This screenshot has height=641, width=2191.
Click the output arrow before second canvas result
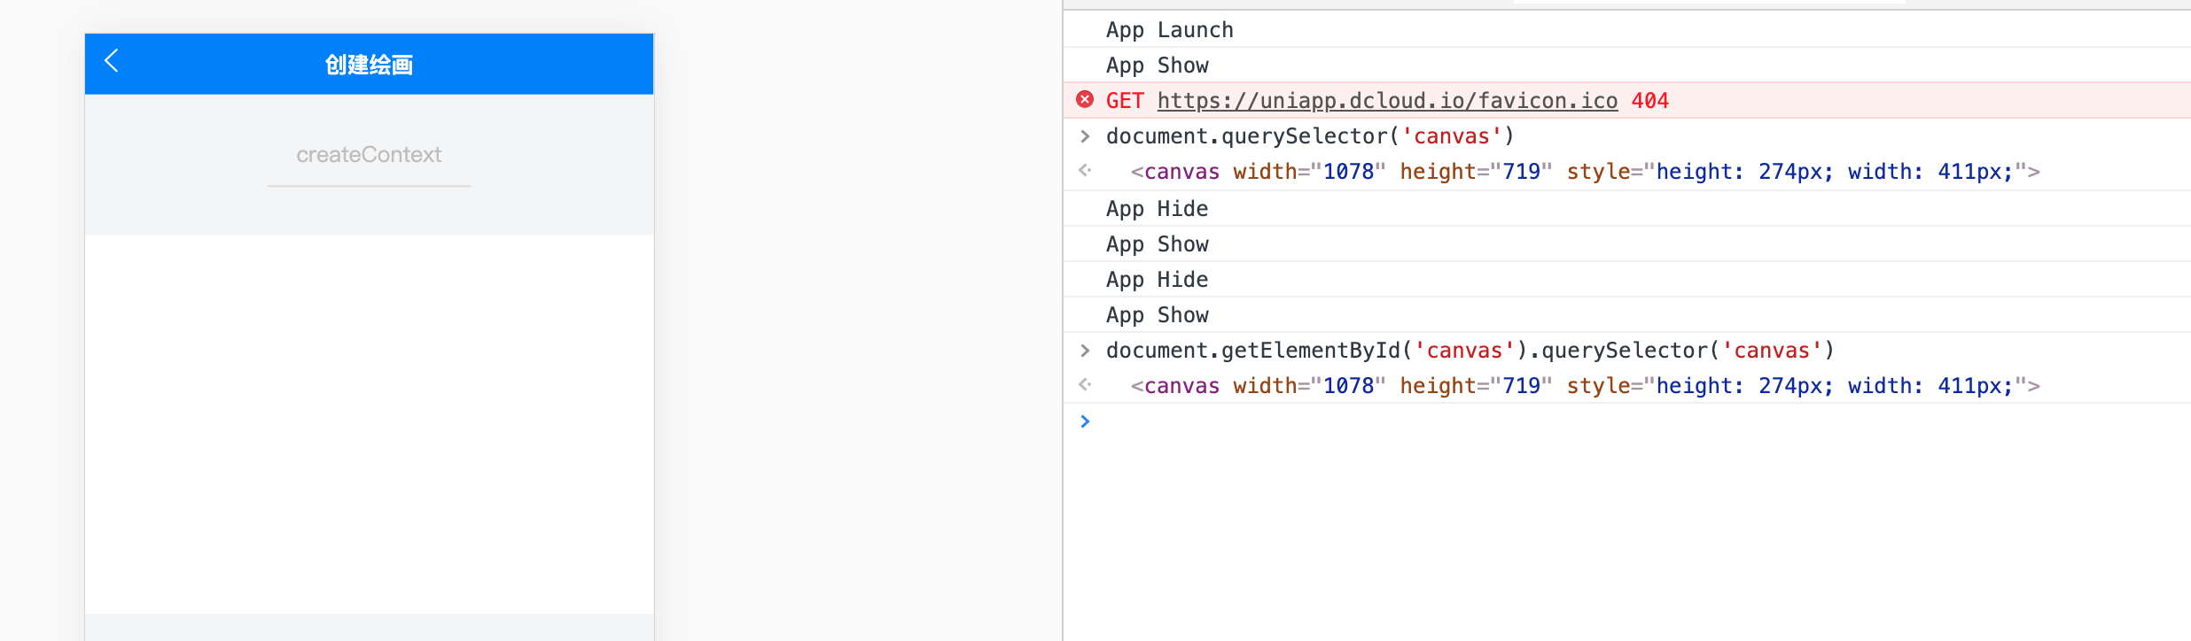(x=1085, y=384)
